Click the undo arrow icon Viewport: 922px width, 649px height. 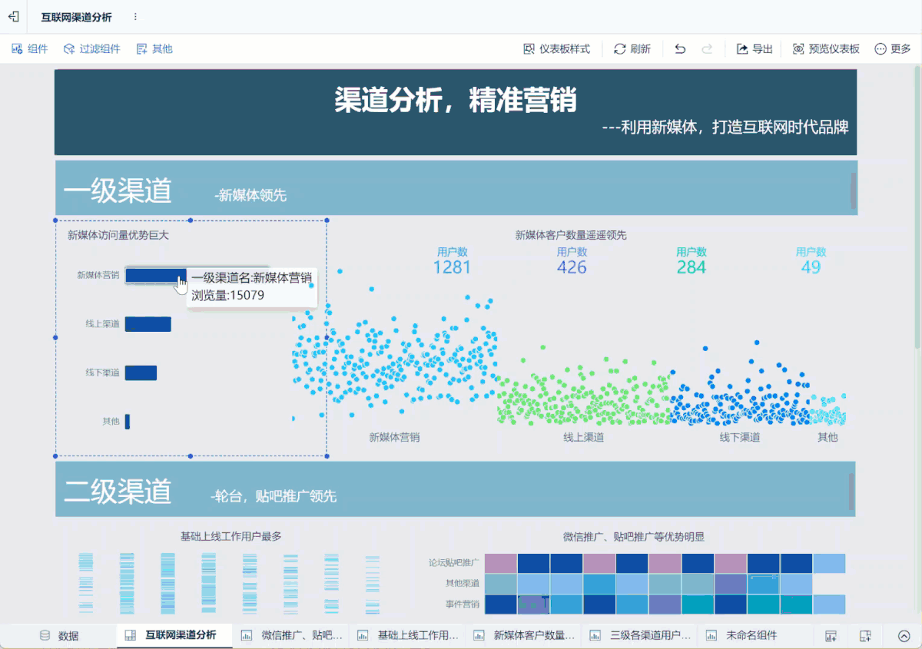pyautogui.click(x=680, y=49)
